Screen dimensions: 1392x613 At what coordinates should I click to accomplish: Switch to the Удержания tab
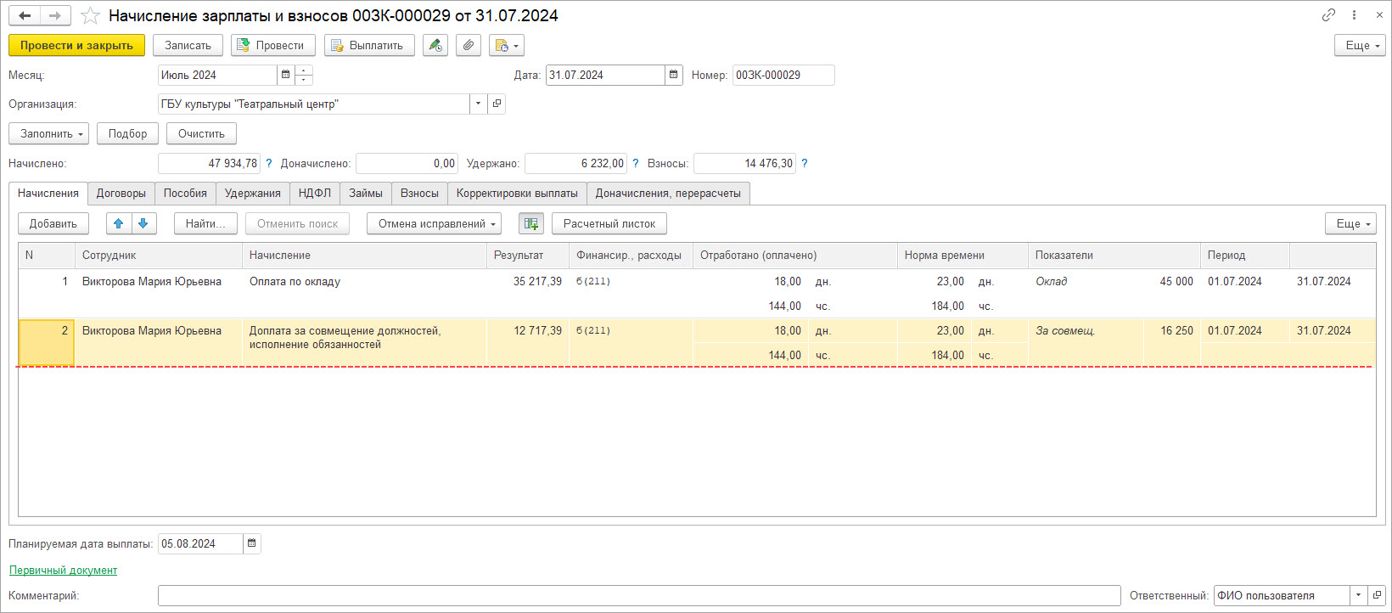253,193
